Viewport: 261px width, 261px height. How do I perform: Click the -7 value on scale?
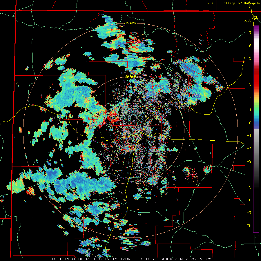click(249, 213)
